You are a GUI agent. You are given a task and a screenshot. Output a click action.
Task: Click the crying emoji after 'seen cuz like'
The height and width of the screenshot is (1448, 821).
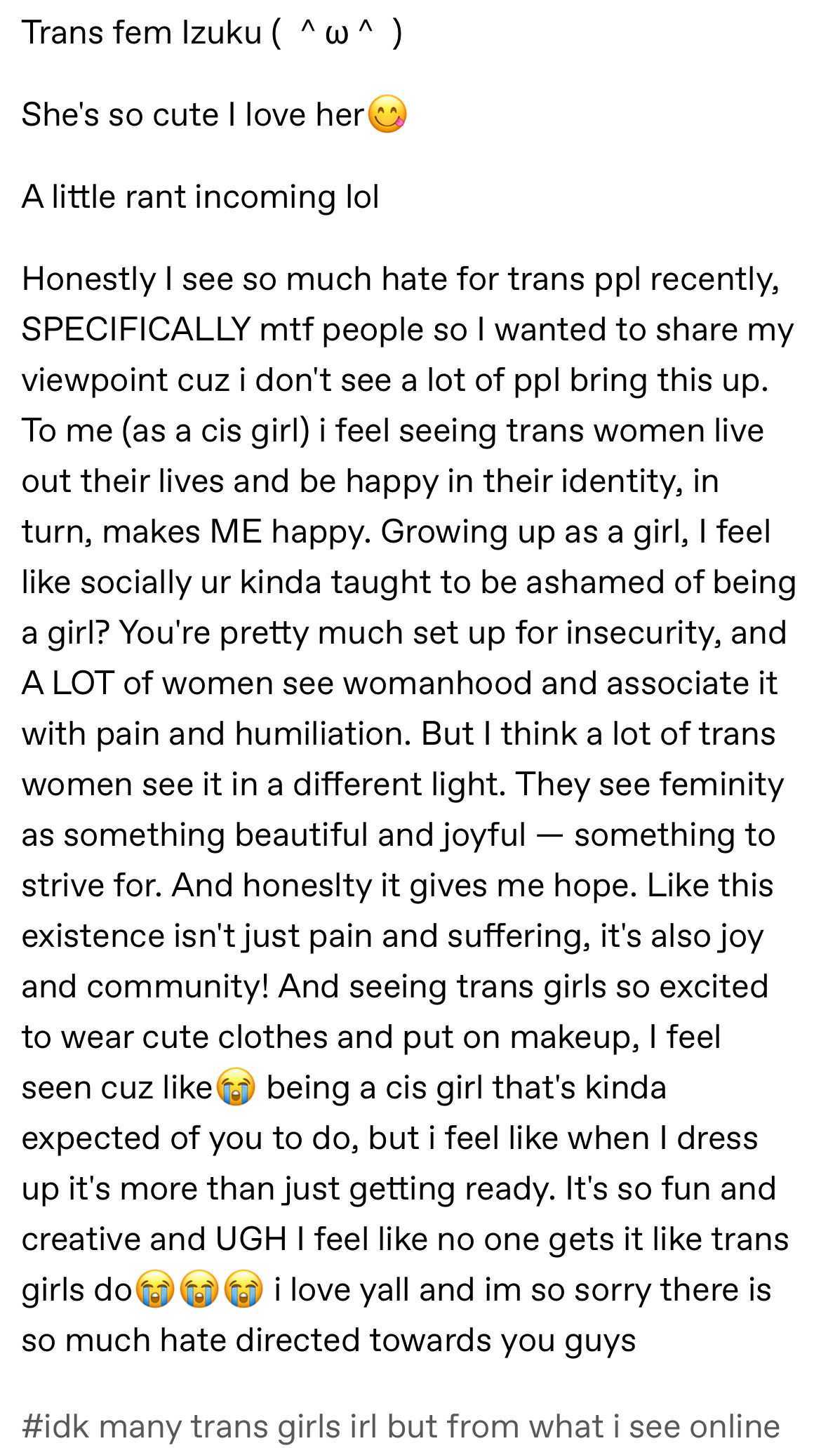tap(236, 1088)
